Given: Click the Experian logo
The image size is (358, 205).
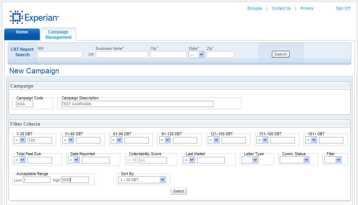Looking at the screenshot, I should coord(35,17).
